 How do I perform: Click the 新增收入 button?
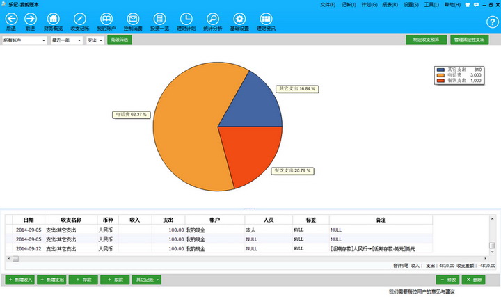19,280
